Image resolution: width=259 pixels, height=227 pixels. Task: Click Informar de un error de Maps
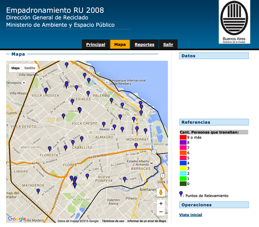(x=146, y=221)
